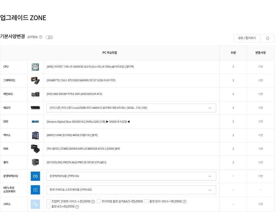Click the service wrench icon
The image size is (278, 223).
pyautogui.click(x=35, y=204)
